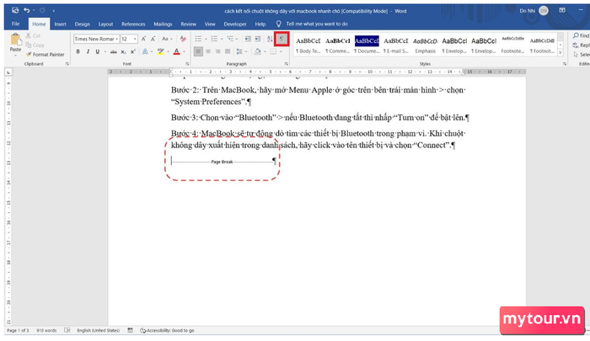Increase paragraph indent
The width and height of the screenshot is (590, 341).
[258, 39]
